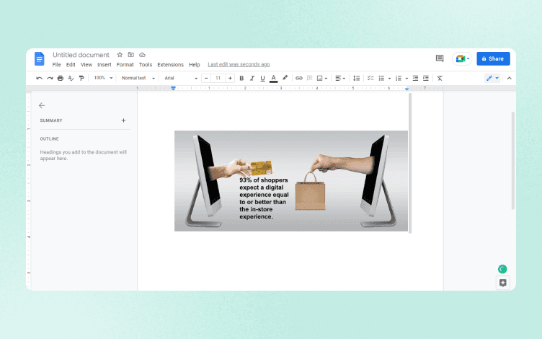Click the Insert link icon
542x339 pixels.
click(x=299, y=78)
